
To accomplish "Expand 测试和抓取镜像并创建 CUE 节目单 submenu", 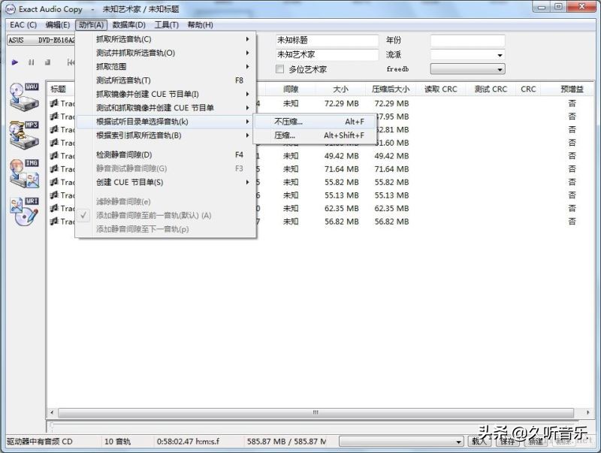I will [165, 108].
